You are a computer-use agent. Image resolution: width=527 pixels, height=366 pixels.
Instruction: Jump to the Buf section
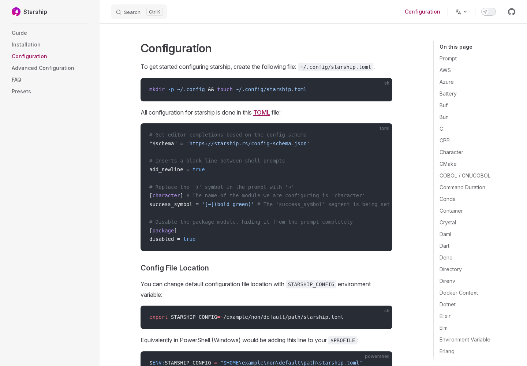click(444, 105)
